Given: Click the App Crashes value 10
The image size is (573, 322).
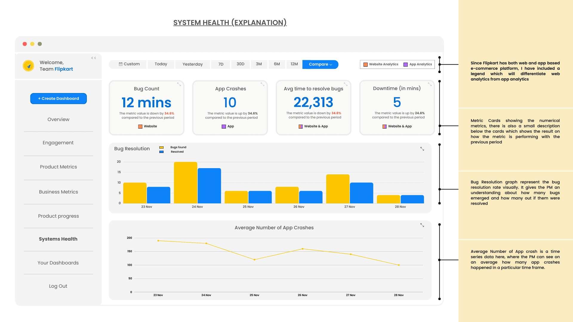Looking at the screenshot, I should 230,103.
